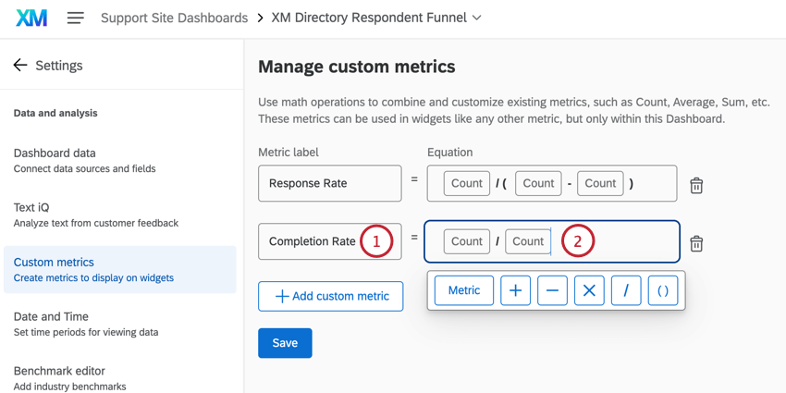786x393 pixels.
Task: Click the Save button
Action: (x=285, y=343)
